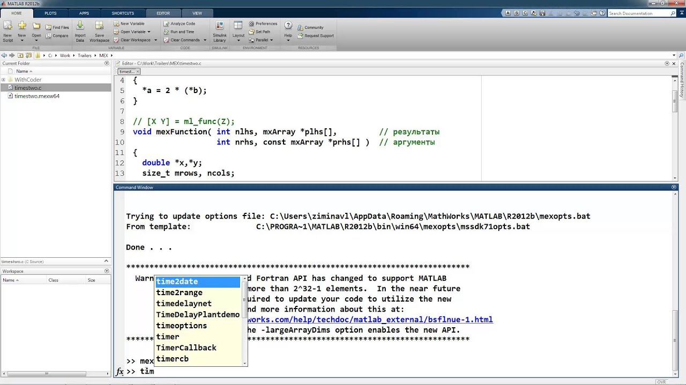The height and width of the screenshot is (385, 686).
Task: Click the Browse for folder icon
Action: [28, 55]
